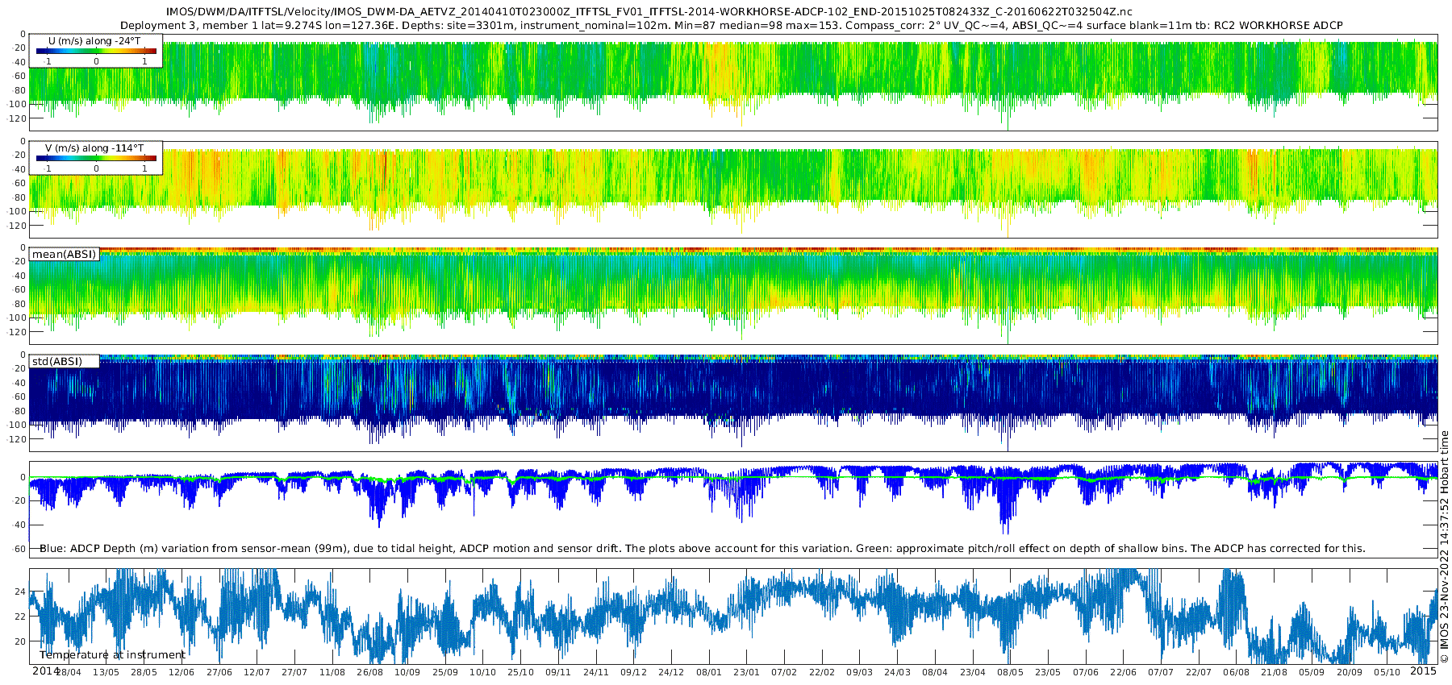1452x685 pixels.
Task: Click the '25/10' date tick label
Action: coord(520,672)
